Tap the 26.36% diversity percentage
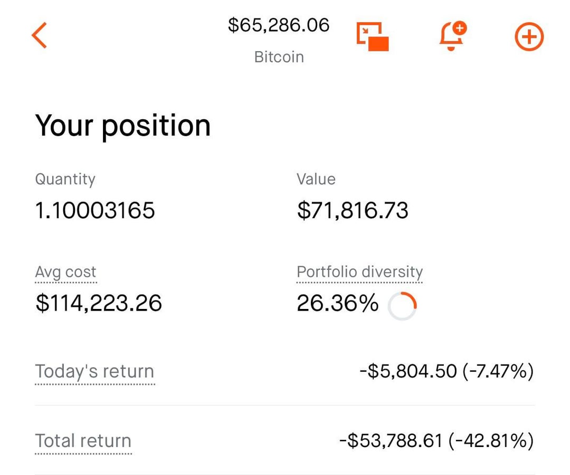570x475 pixels. pyautogui.click(x=337, y=303)
